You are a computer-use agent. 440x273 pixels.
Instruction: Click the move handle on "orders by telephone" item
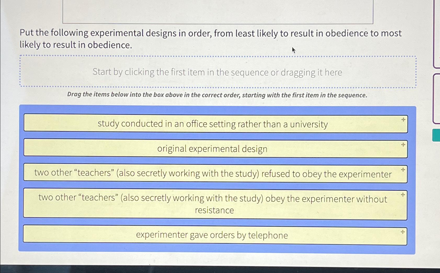(403, 231)
